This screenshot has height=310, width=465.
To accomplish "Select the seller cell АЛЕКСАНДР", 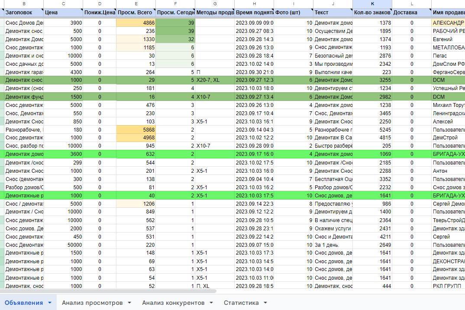I will tap(448, 23).
